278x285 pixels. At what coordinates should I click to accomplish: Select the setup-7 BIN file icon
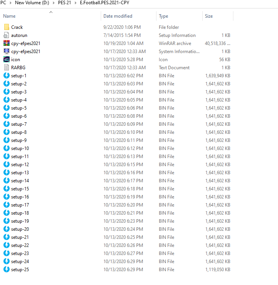(7, 124)
